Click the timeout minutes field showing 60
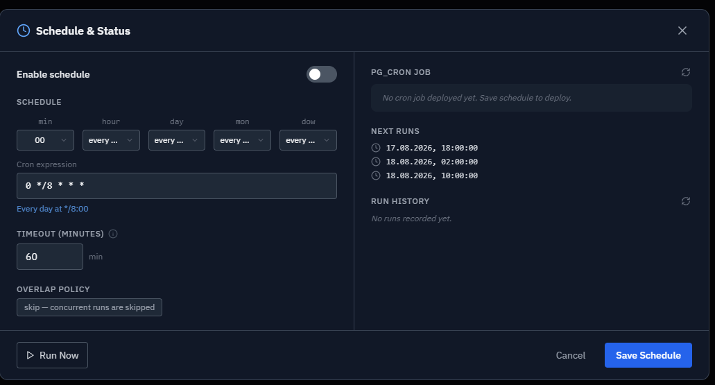The height and width of the screenshot is (385, 715). 50,257
